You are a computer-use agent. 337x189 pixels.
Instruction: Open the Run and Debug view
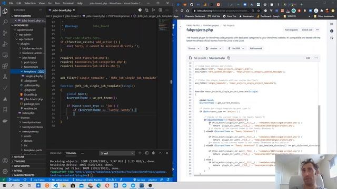point(5,44)
